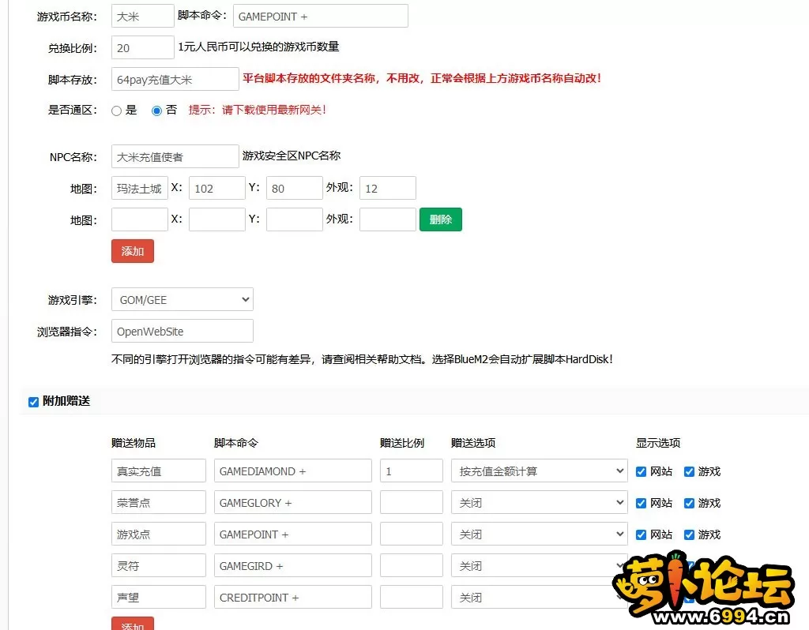Click the red text 提示：请下载使用最新网关!
The width and height of the screenshot is (809, 630).
coord(258,110)
